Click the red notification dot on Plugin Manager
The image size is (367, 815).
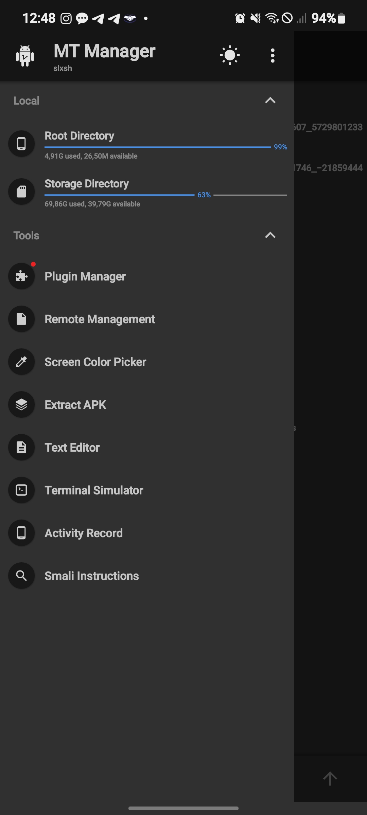(33, 264)
